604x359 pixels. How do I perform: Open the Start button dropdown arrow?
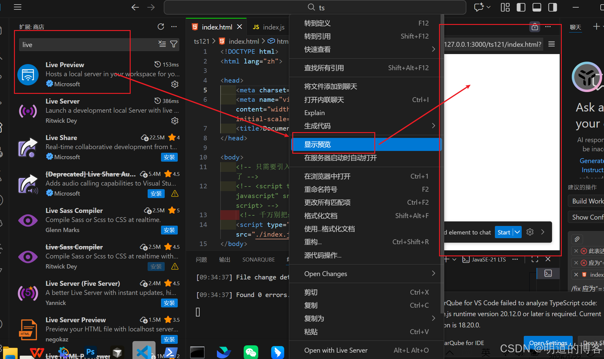pyautogui.click(x=517, y=232)
